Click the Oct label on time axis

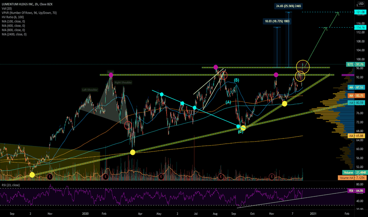pos(252,214)
